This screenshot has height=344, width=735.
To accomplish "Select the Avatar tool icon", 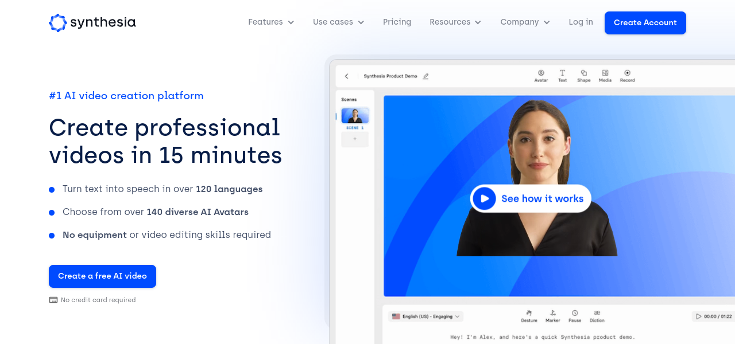I will point(541,73).
